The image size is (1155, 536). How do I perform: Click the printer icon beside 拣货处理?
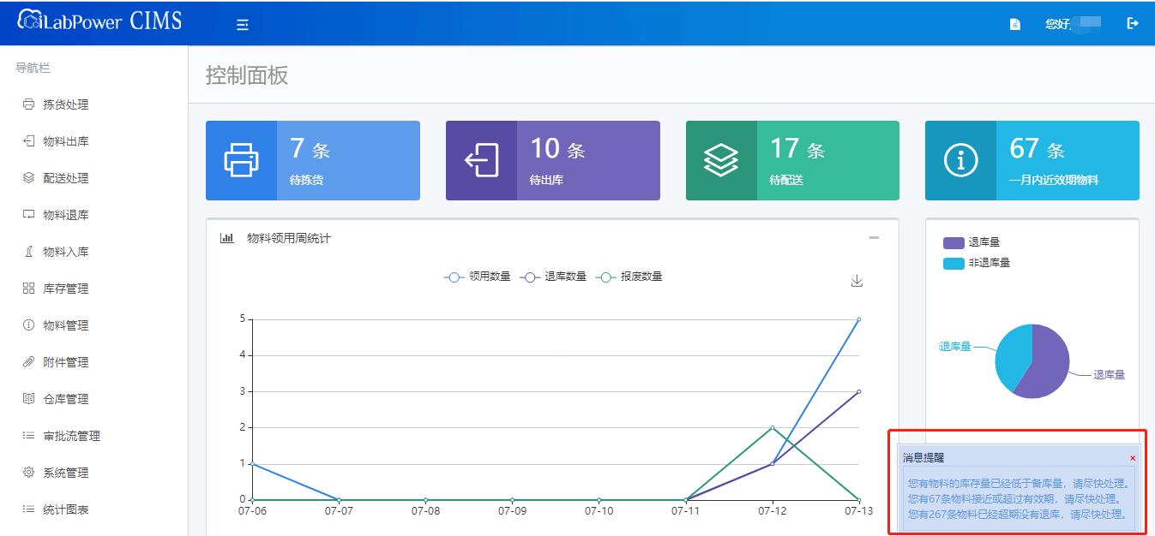(28, 104)
